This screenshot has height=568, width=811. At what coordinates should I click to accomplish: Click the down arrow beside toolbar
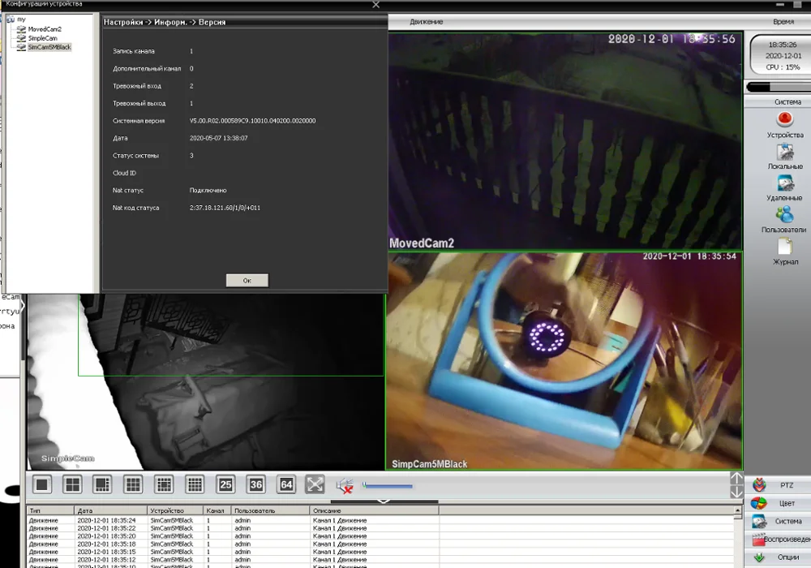736,492
